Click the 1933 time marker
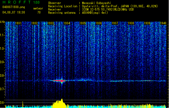 (51, 23)
